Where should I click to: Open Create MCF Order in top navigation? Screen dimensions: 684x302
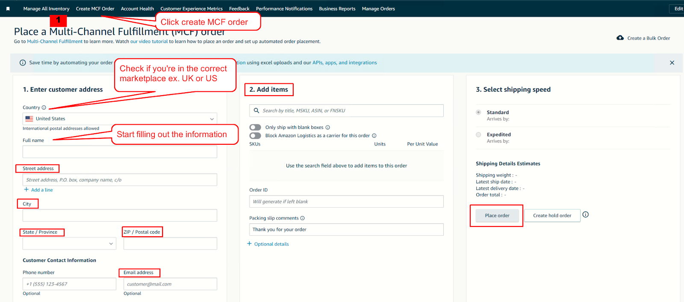pos(95,9)
